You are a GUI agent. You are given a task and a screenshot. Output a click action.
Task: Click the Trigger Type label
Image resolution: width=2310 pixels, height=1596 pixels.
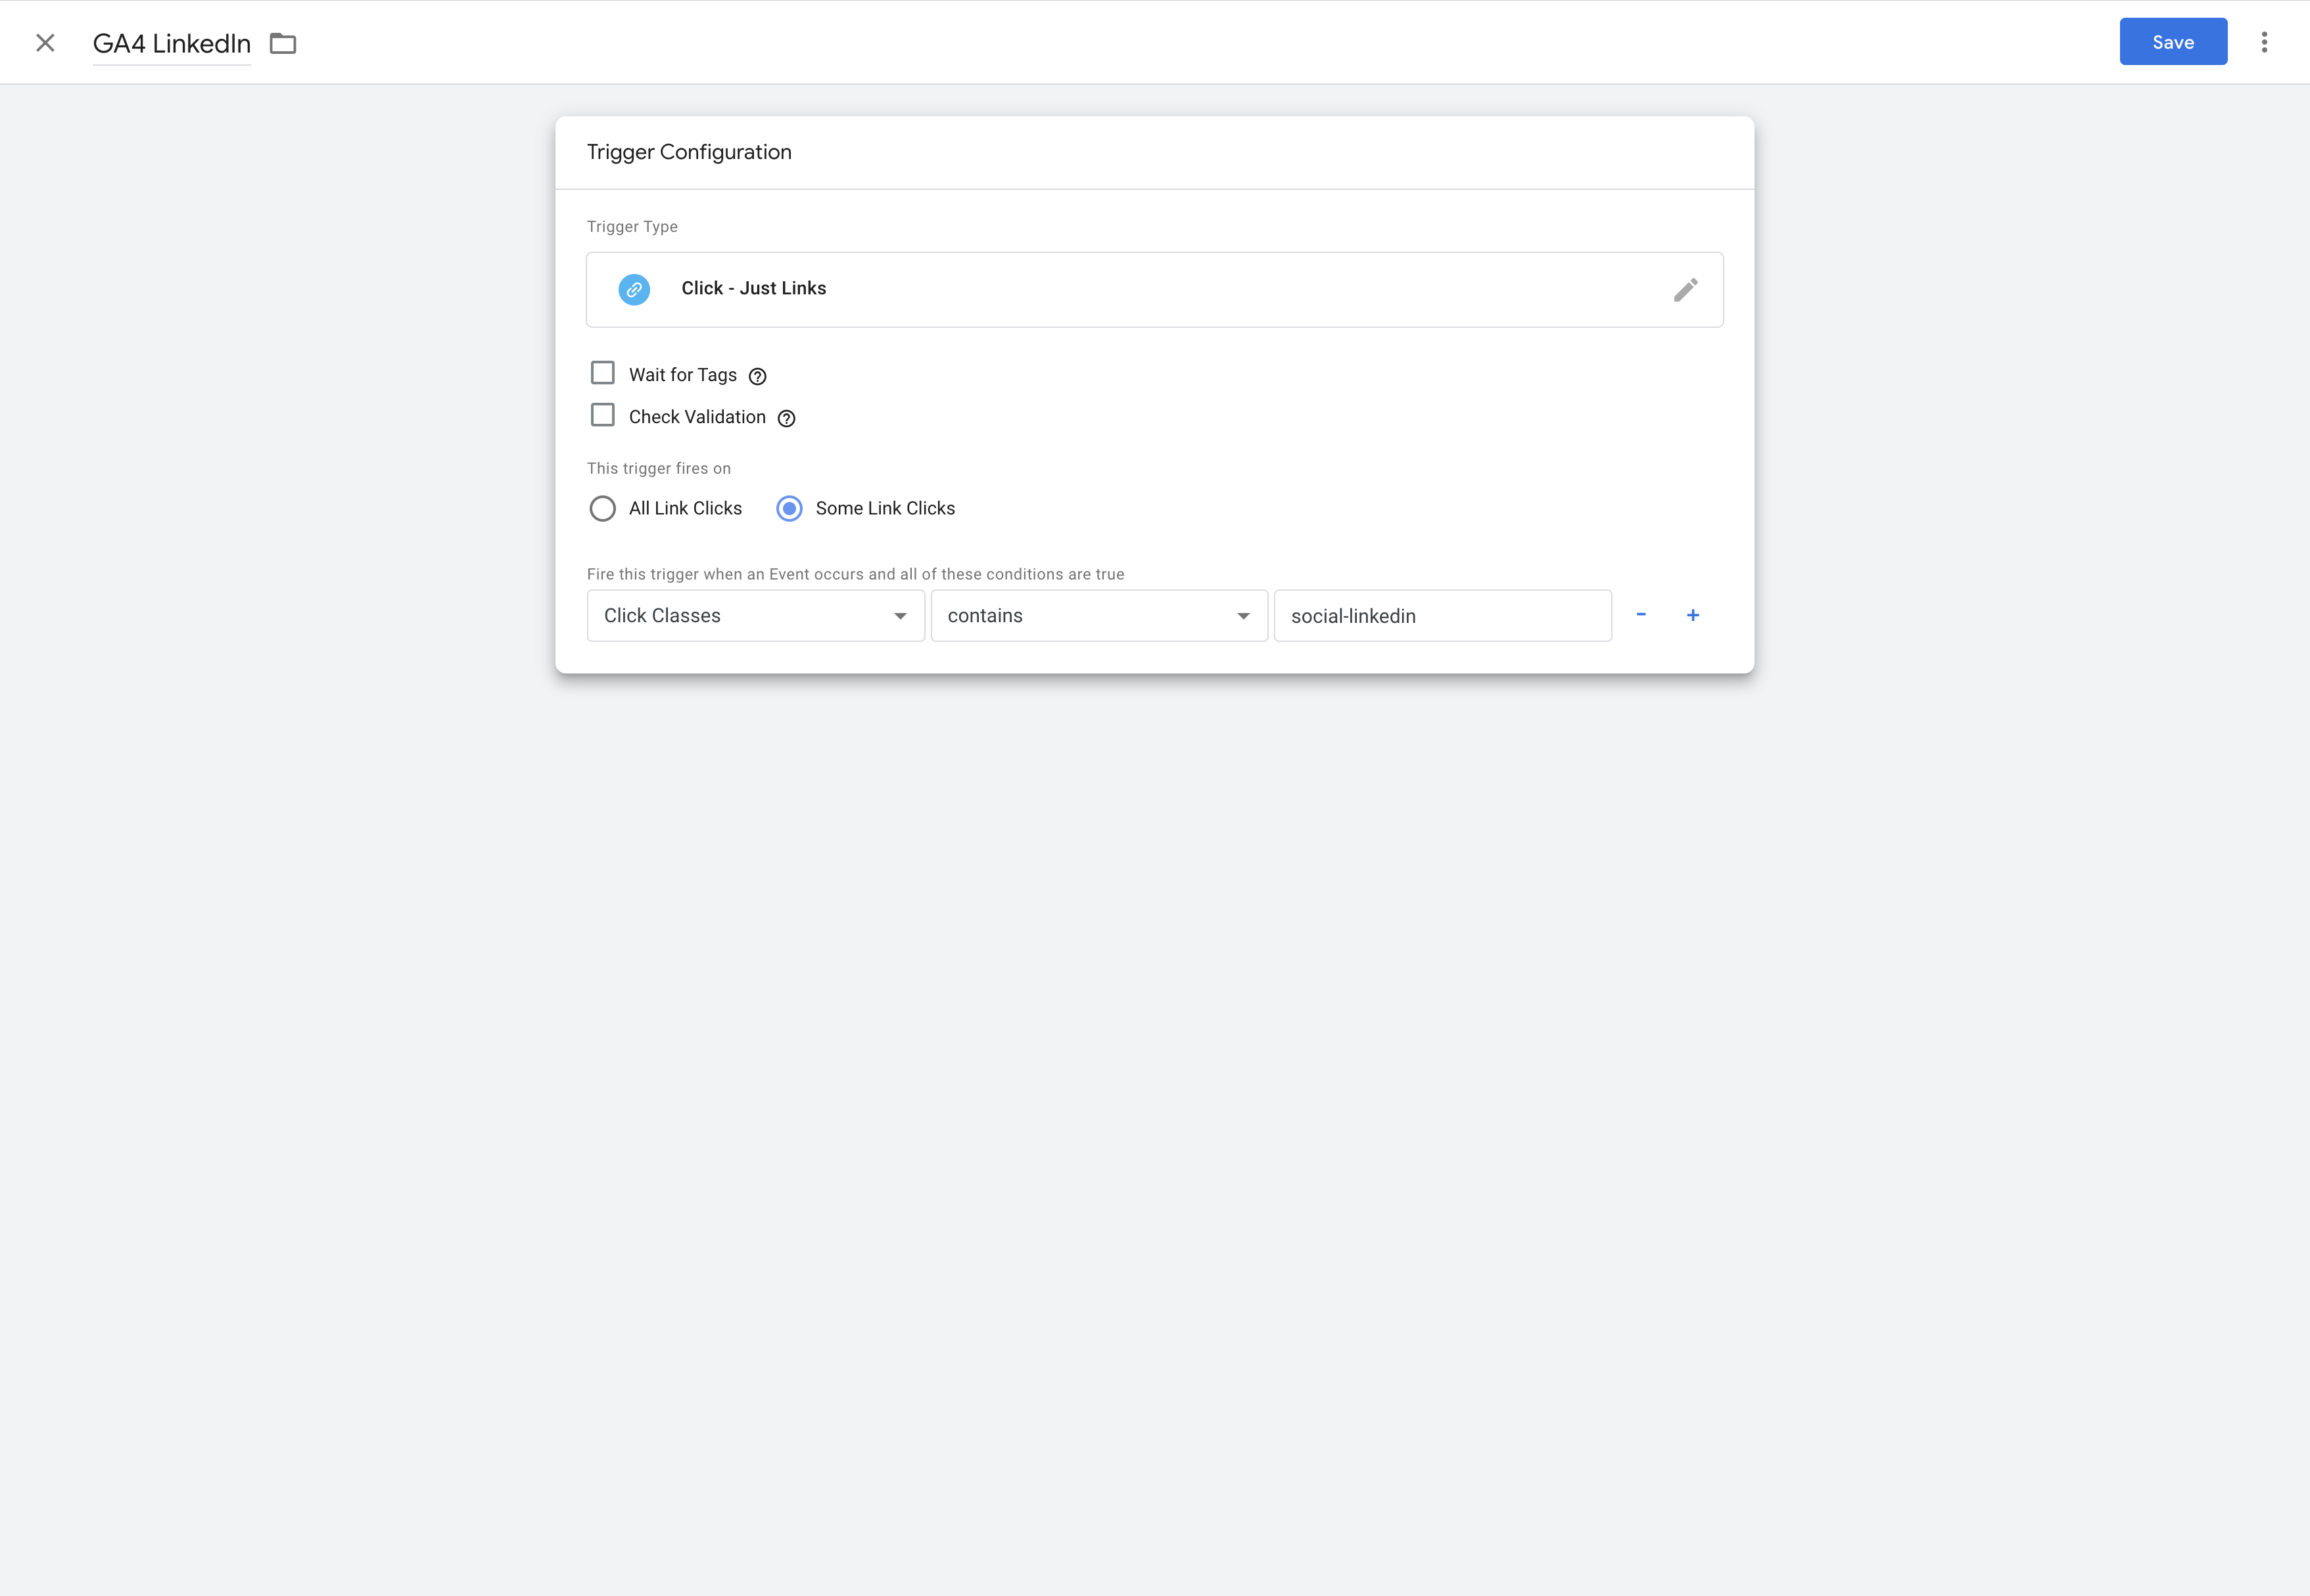(x=632, y=227)
